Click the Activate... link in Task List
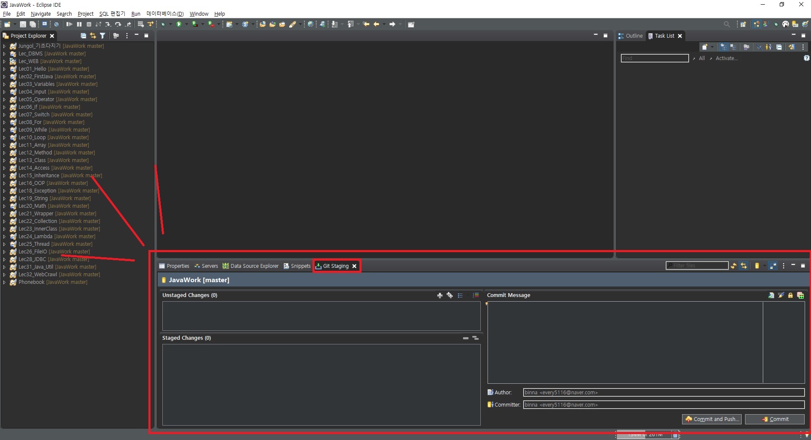 [x=726, y=58]
